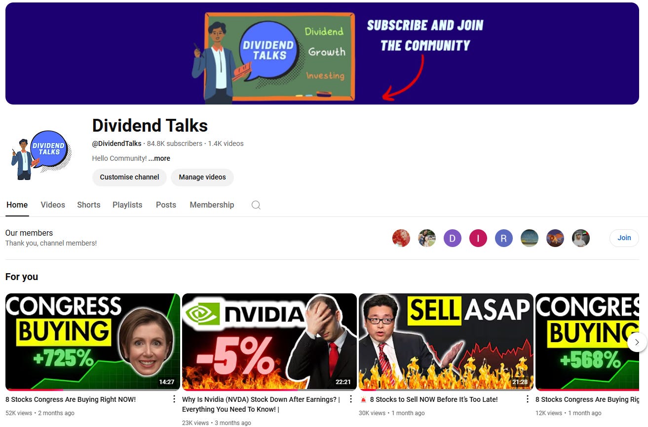Click the 21:28 duration badge
This screenshot has width=648, height=427.
[520, 382]
